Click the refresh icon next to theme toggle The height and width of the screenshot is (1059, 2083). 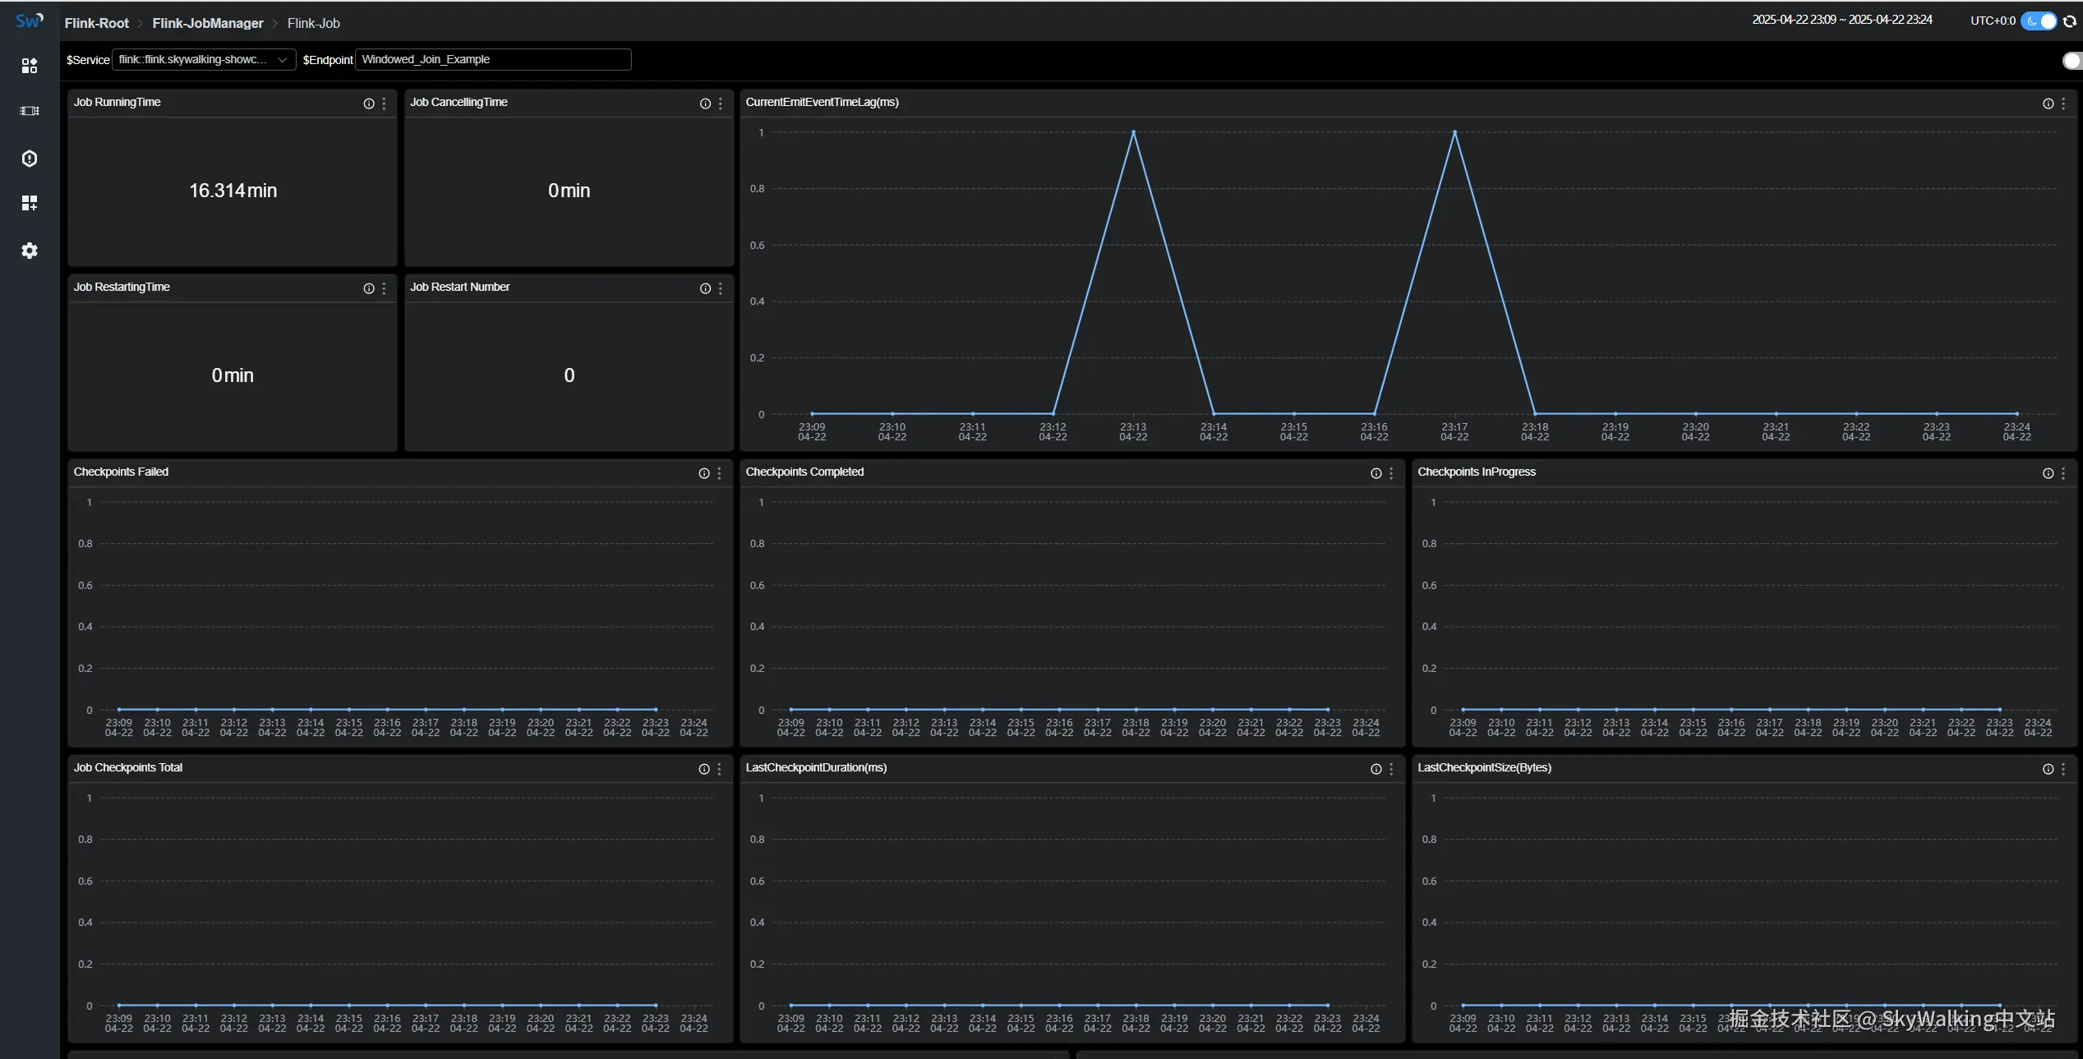[2070, 21]
